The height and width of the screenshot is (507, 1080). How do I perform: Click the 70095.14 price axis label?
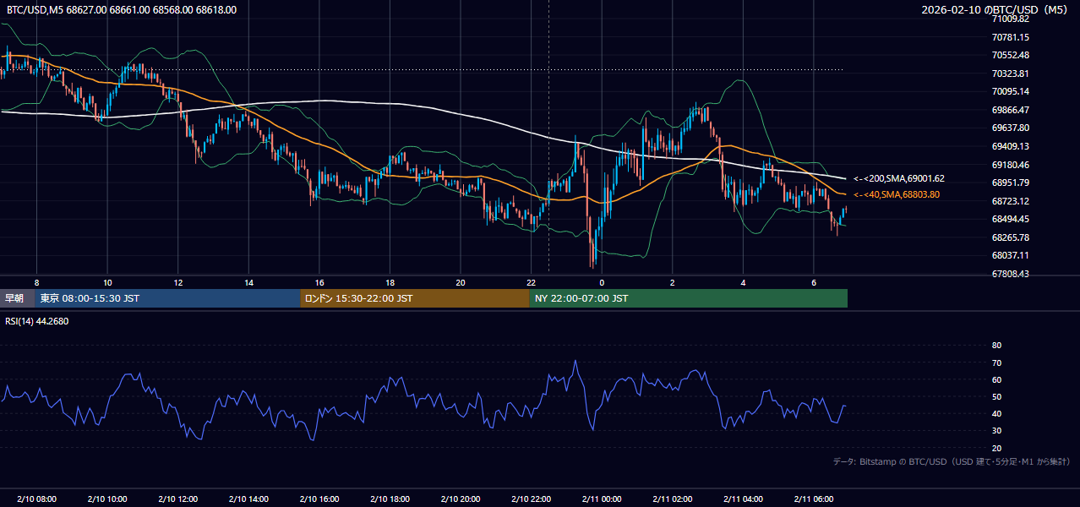(x=1011, y=91)
